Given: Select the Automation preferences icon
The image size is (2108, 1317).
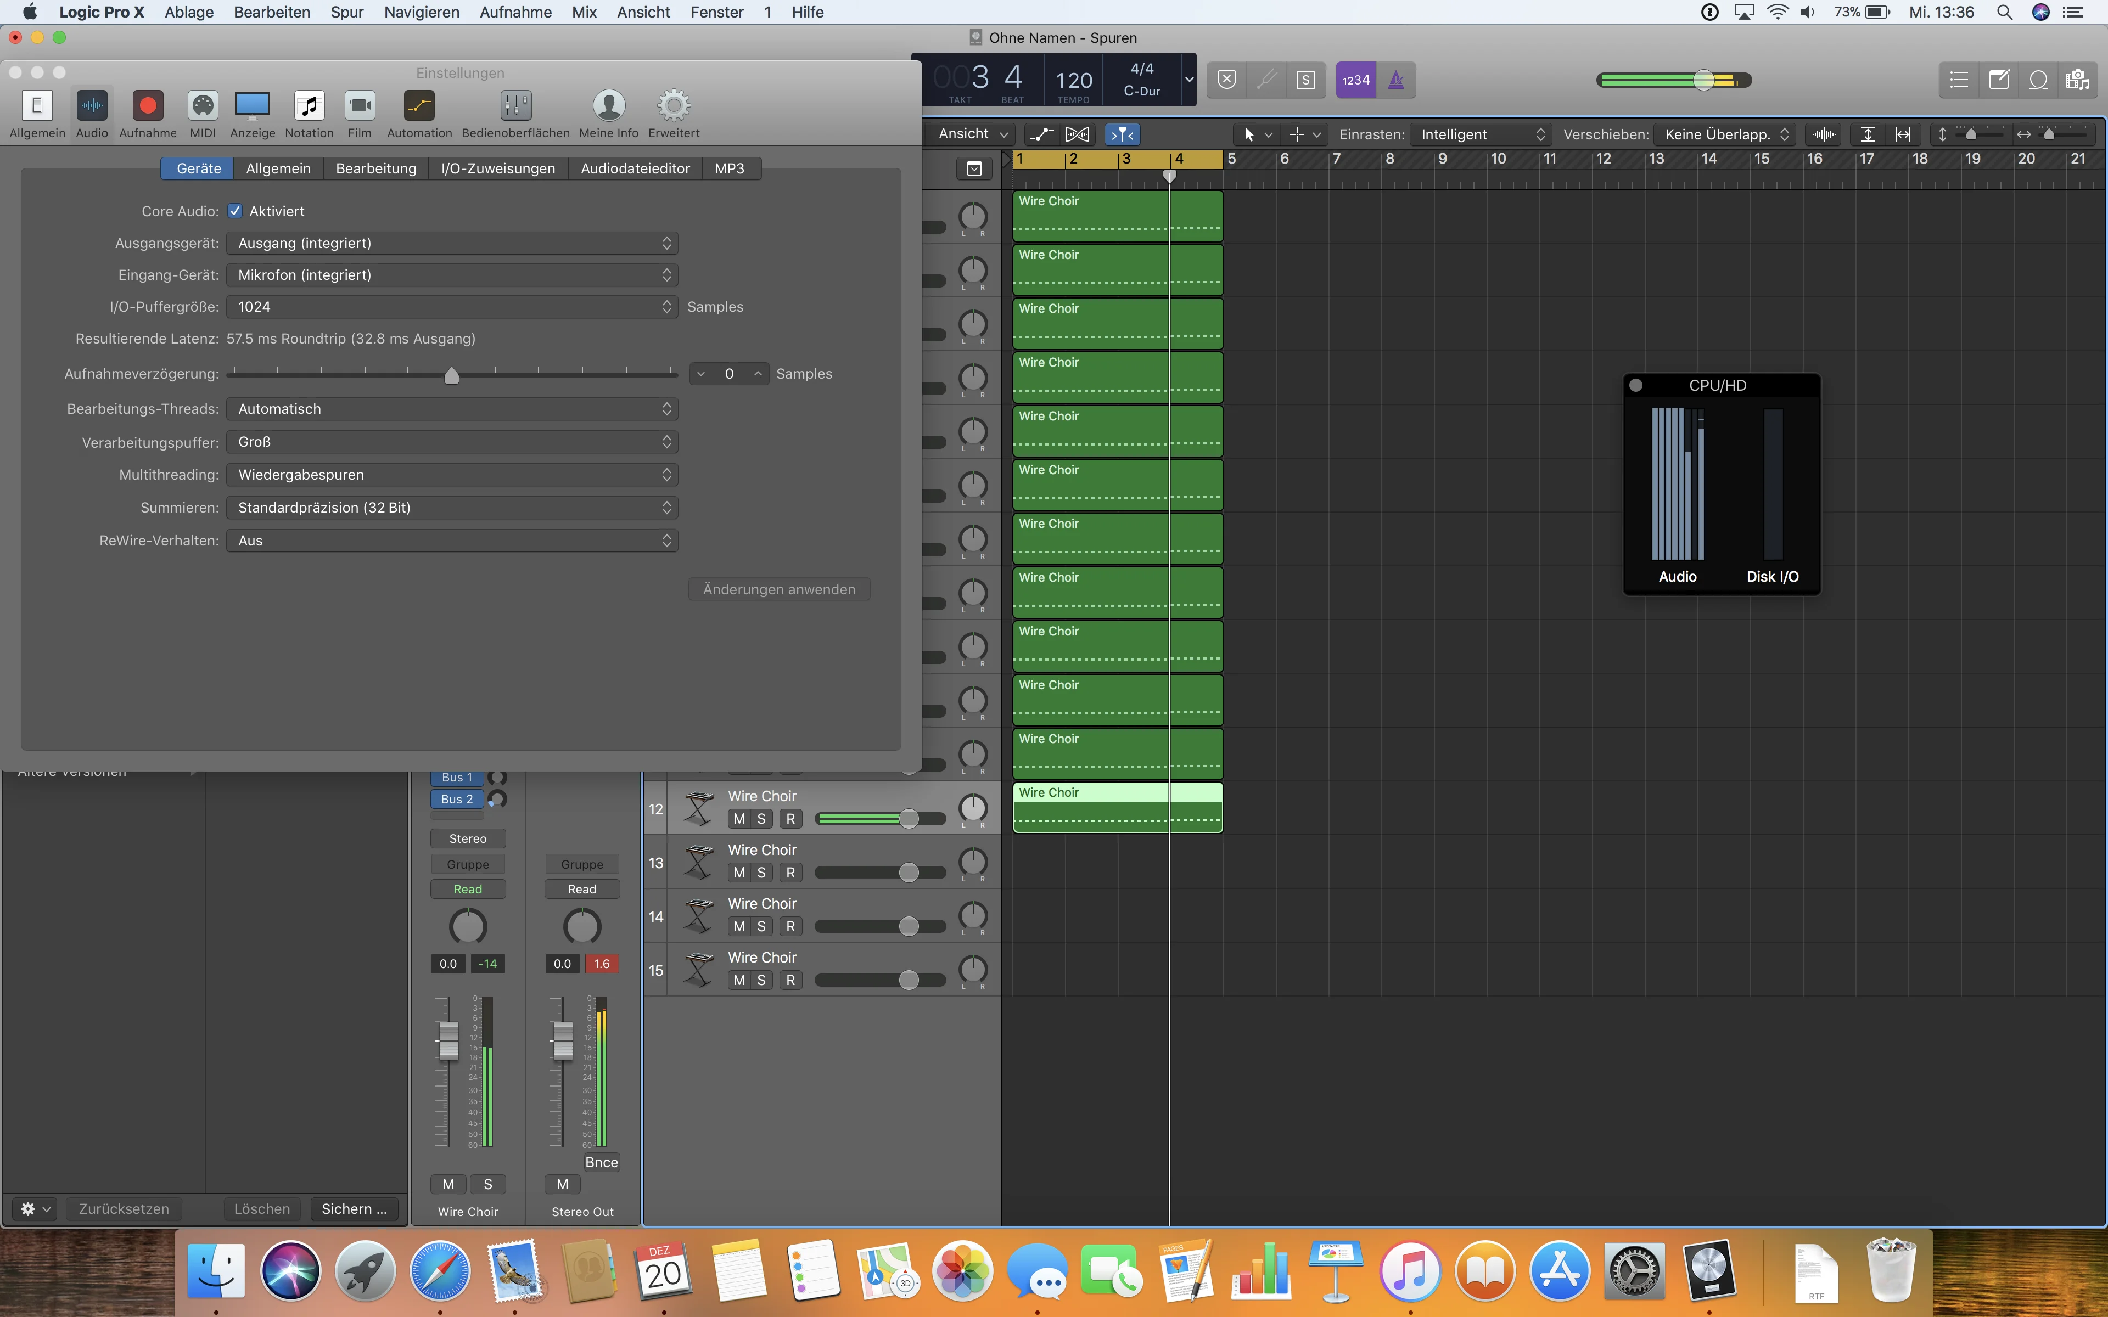Looking at the screenshot, I should (419, 114).
